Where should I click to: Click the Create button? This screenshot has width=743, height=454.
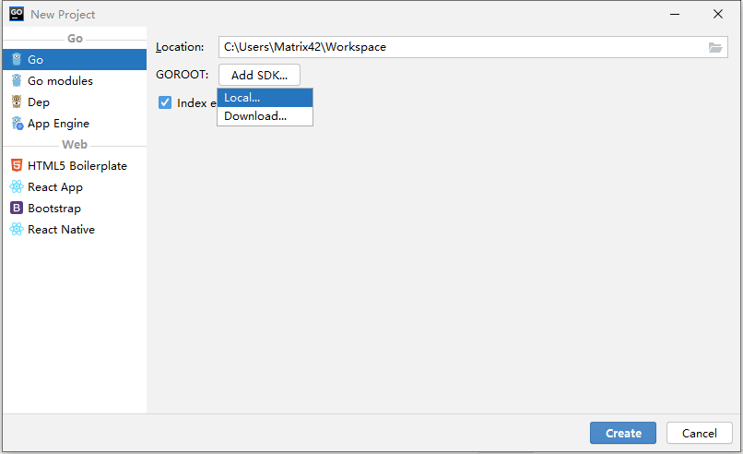pos(623,433)
